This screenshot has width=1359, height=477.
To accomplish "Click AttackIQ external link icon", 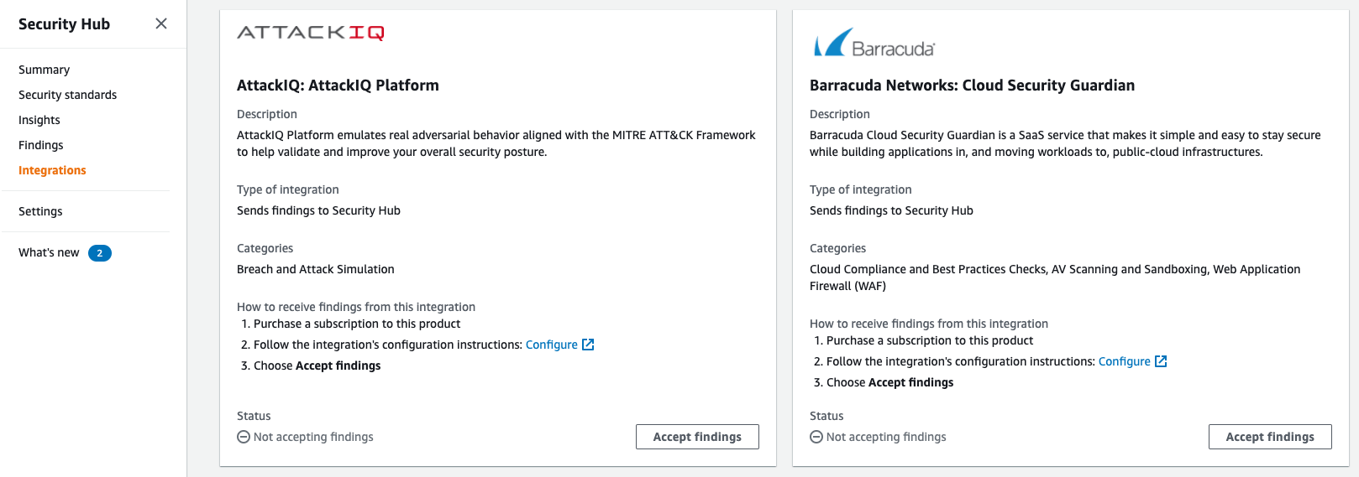I will click(x=588, y=345).
